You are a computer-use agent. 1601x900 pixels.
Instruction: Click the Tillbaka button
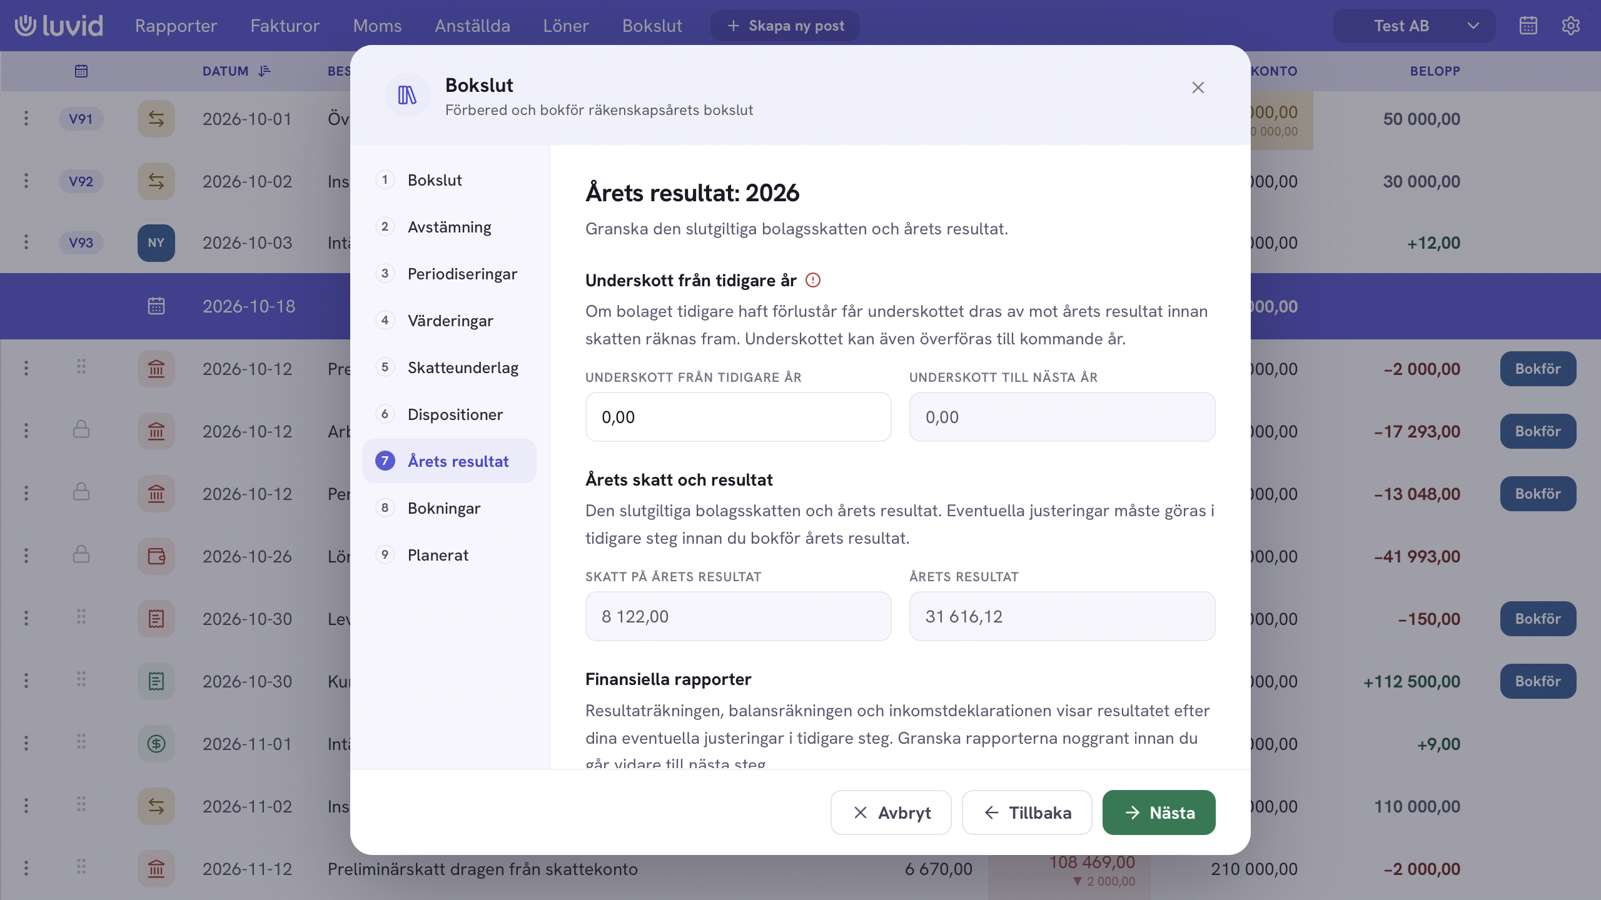[x=1027, y=812]
